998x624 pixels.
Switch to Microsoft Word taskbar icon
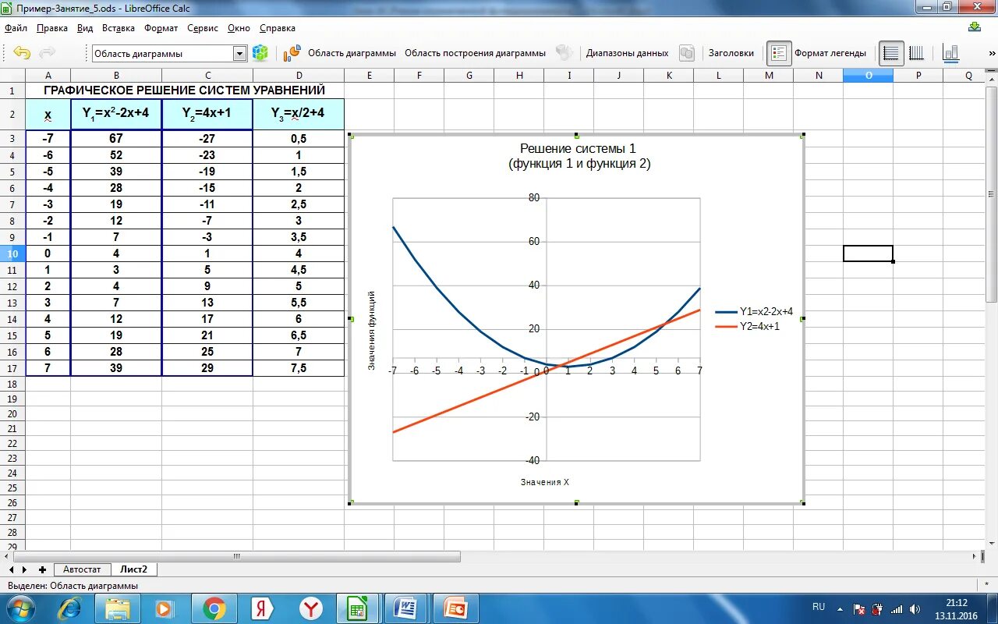(407, 608)
